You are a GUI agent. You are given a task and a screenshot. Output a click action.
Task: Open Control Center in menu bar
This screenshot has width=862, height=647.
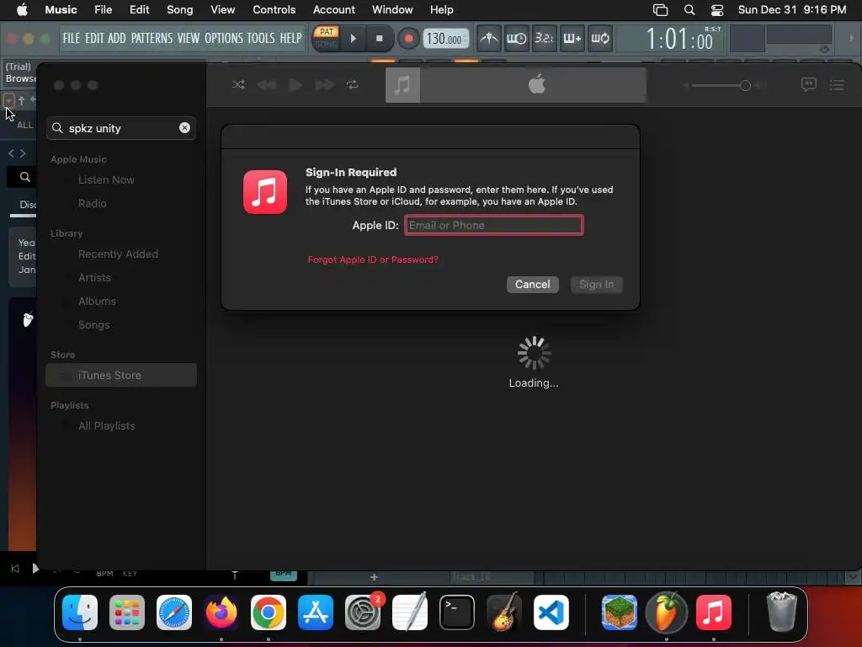(x=717, y=9)
